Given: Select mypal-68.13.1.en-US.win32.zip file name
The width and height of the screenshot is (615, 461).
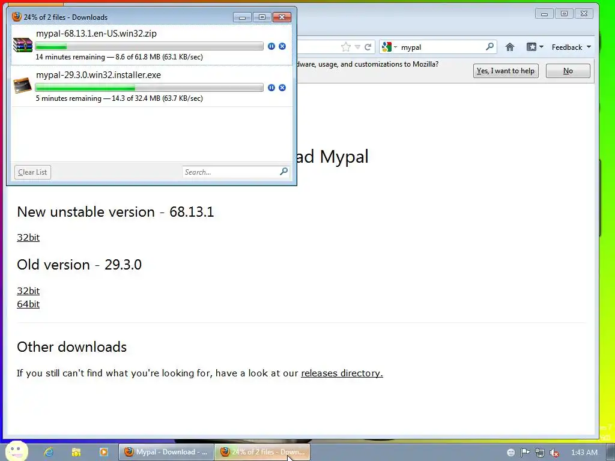Looking at the screenshot, I should tap(96, 34).
